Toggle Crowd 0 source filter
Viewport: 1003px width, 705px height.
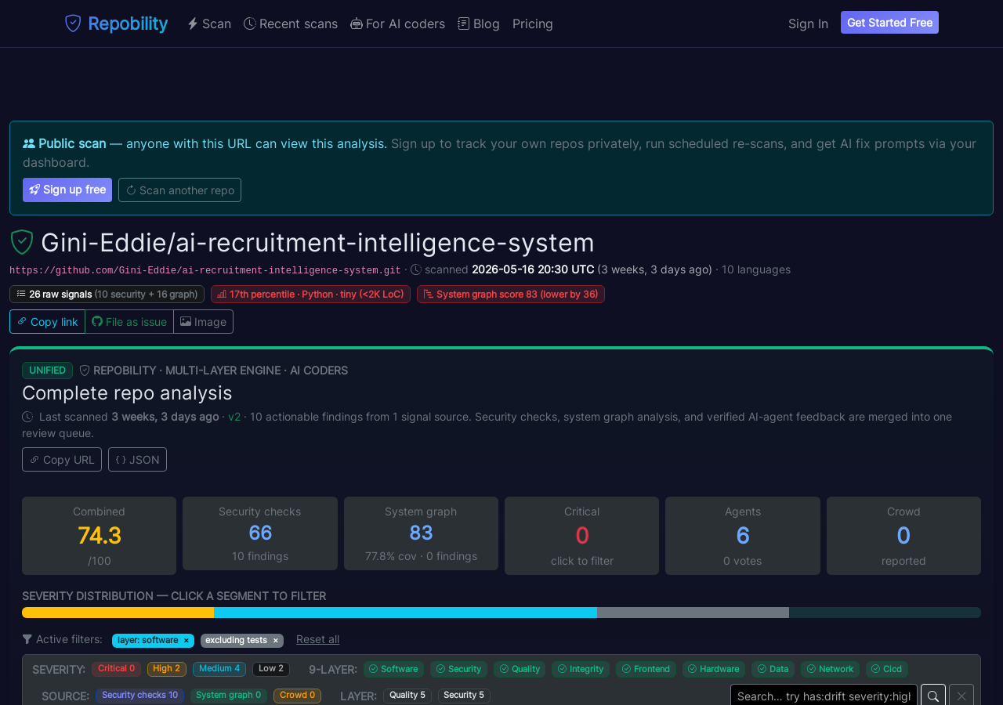click(x=297, y=696)
